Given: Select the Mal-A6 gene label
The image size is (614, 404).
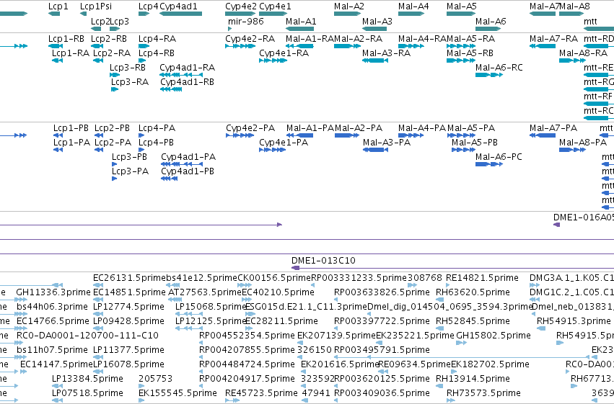Looking at the screenshot, I should 491,21.
